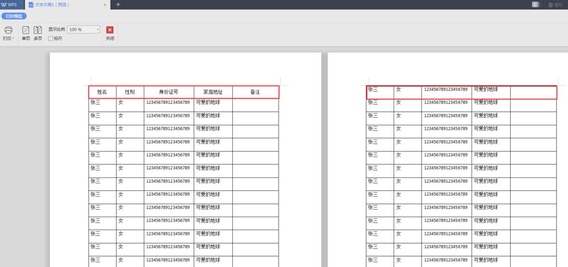Screen dimensions: 568x267
Task: Select the 打印预览 ribbon tab
Action: click(13, 16)
